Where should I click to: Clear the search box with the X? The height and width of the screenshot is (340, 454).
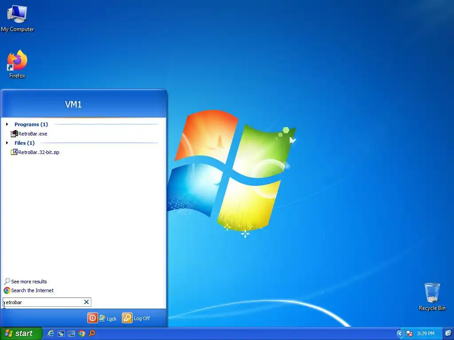point(86,302)
